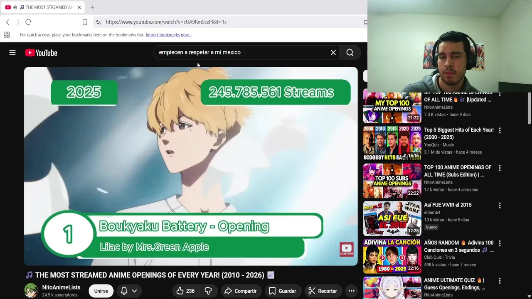Click the 'Compartir' share button
The image size is (532, 299).
tap(240, 291)
